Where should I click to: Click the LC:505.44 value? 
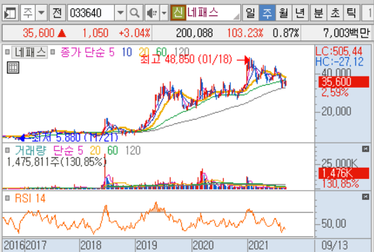click(339, 52)
